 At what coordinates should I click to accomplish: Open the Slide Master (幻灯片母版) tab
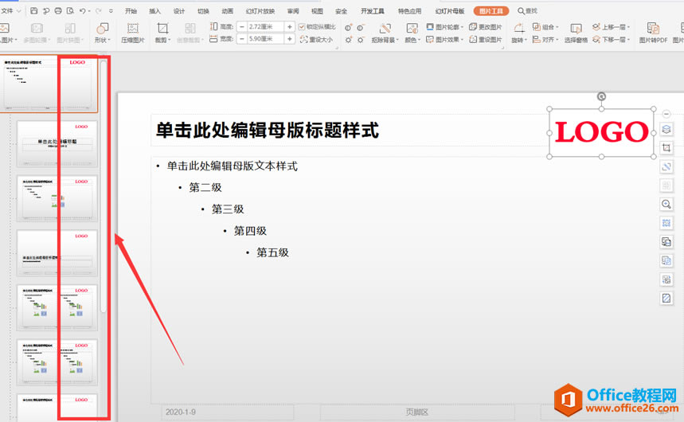click(449, 11)
